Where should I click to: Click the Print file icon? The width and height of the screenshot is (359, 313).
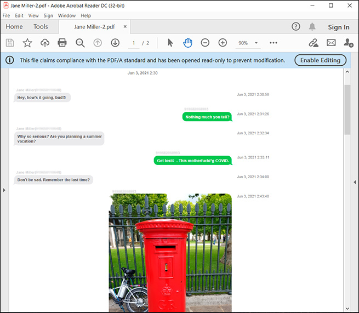click(62, 43)
